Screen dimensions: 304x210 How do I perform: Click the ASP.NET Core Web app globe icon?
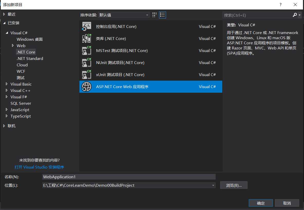click(86, 87)
